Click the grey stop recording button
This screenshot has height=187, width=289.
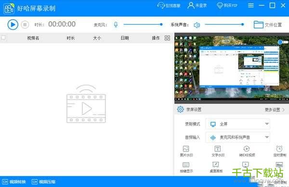[25, 25]
